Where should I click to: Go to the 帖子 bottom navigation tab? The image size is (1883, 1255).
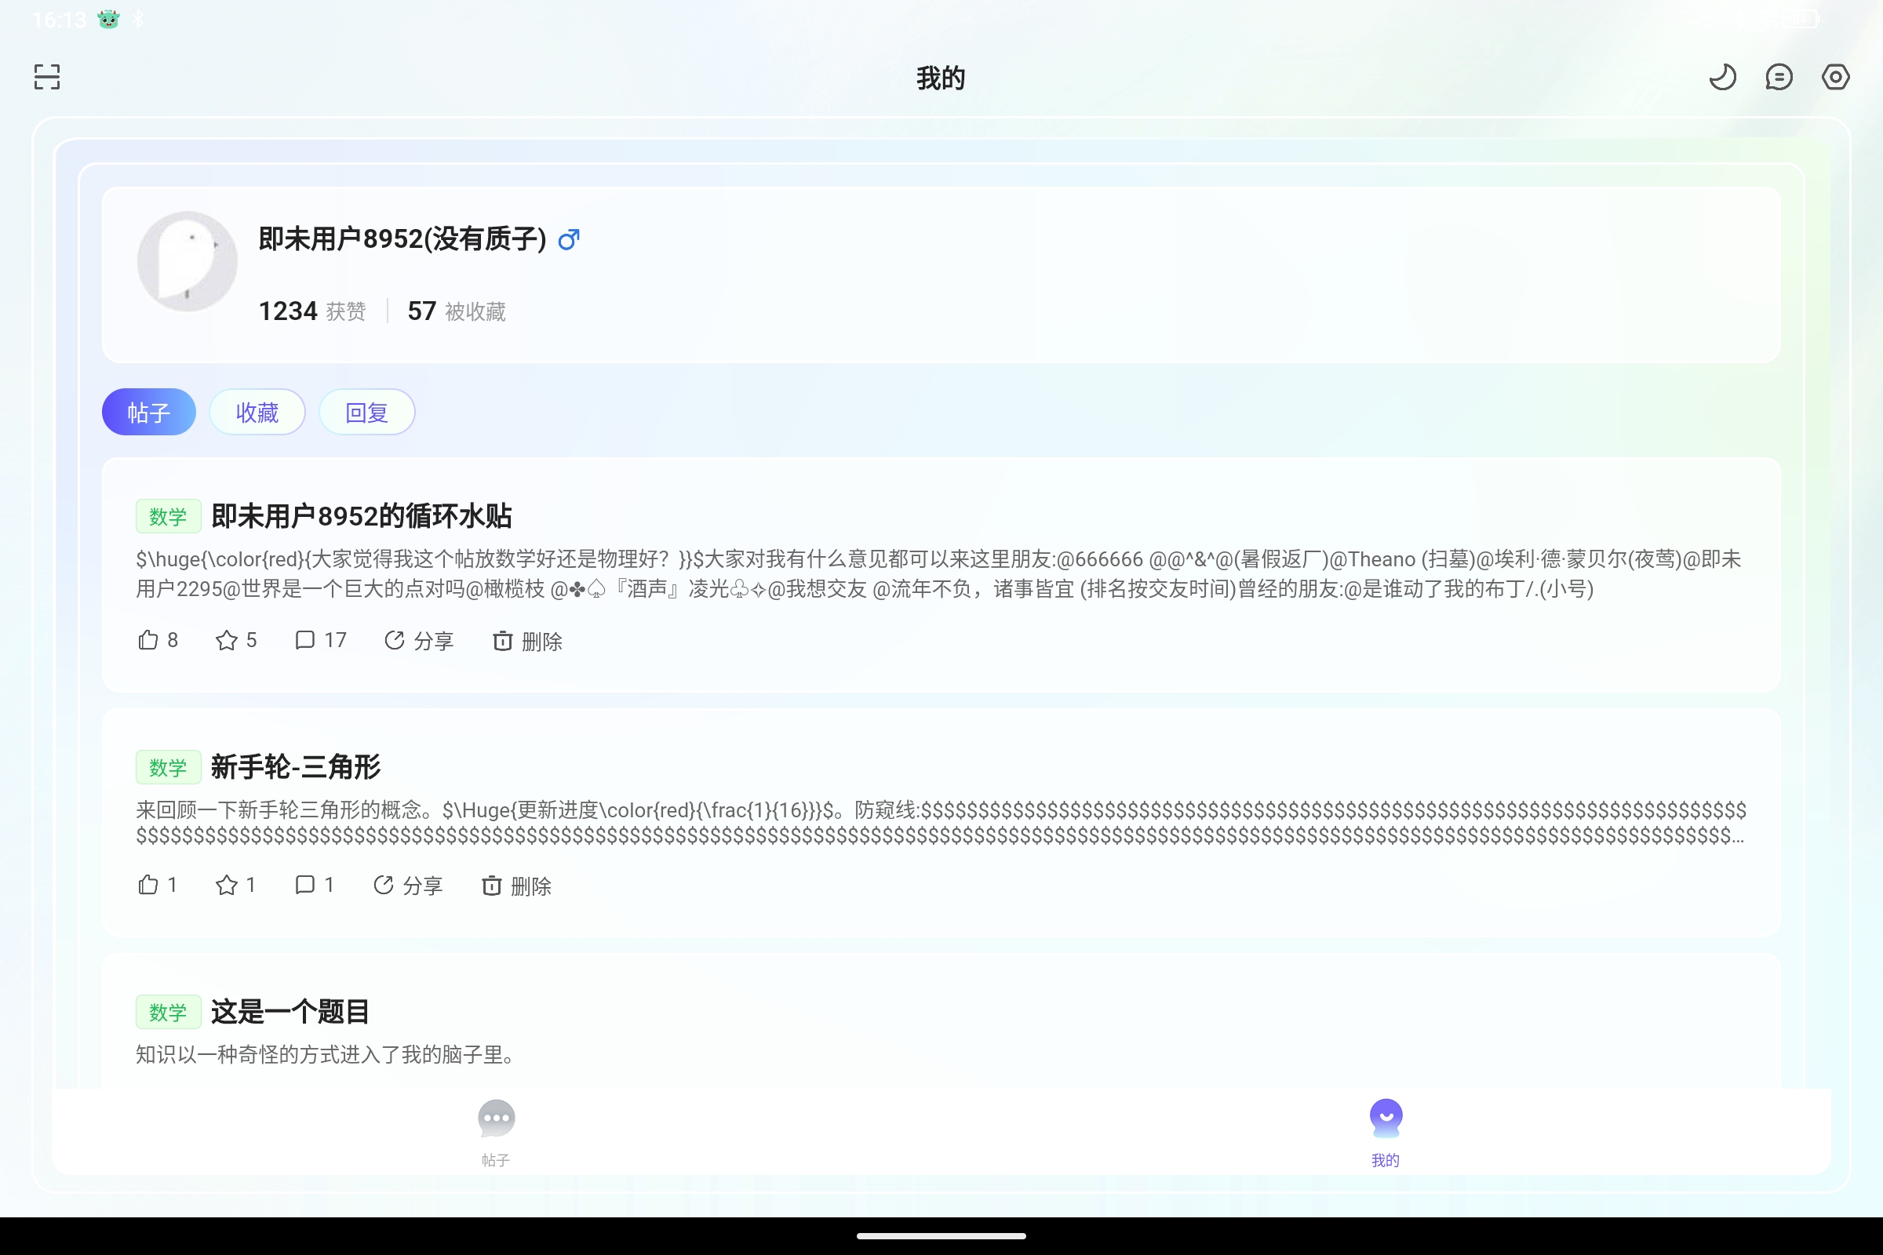tap(497, 1133)
